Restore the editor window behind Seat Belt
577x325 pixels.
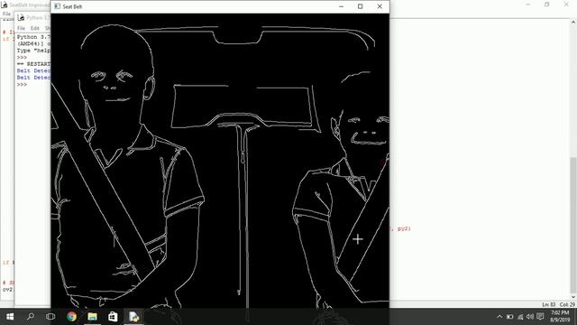[547, 5]
